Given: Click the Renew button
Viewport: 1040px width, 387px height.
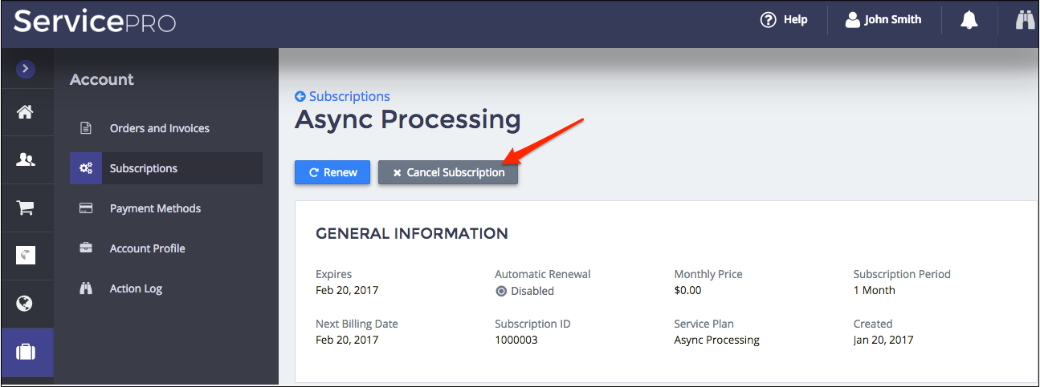Looking at the screenshot, I should point(332,172).
